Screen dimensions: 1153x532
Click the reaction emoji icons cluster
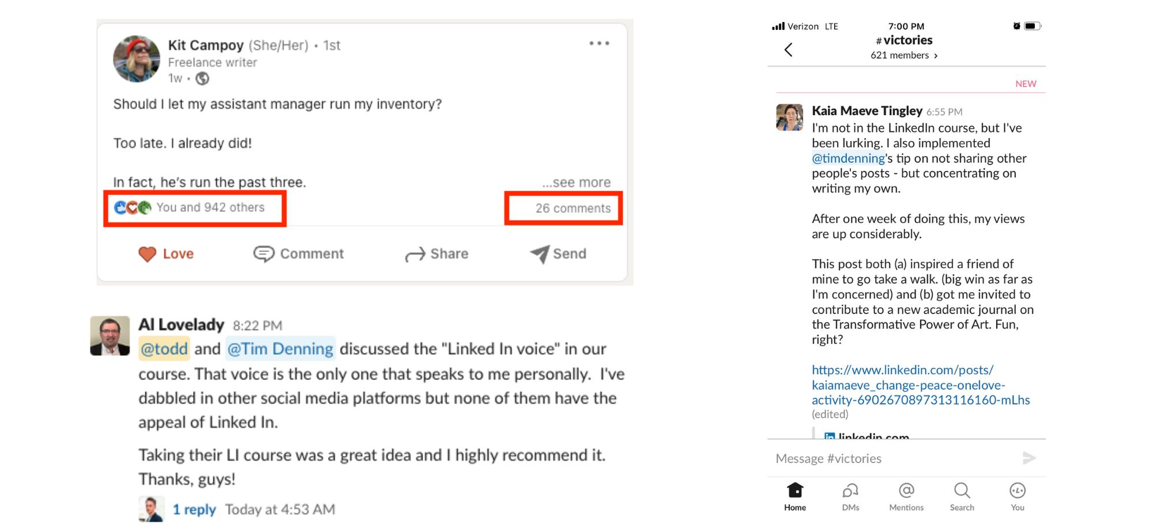[133, 207]
